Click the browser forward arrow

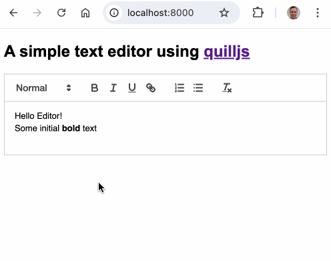pos(37,13)
